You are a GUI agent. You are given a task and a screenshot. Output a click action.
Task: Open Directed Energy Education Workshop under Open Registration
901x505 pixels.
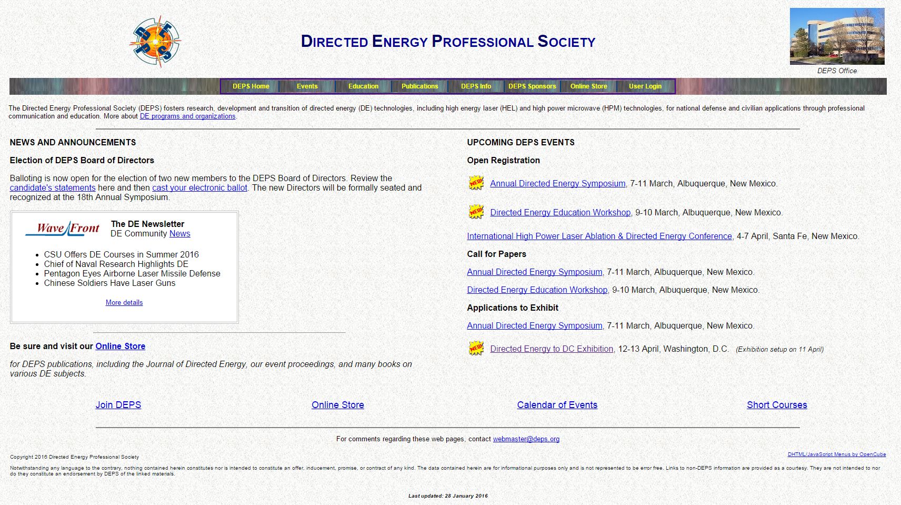click(x=560, y=213)
